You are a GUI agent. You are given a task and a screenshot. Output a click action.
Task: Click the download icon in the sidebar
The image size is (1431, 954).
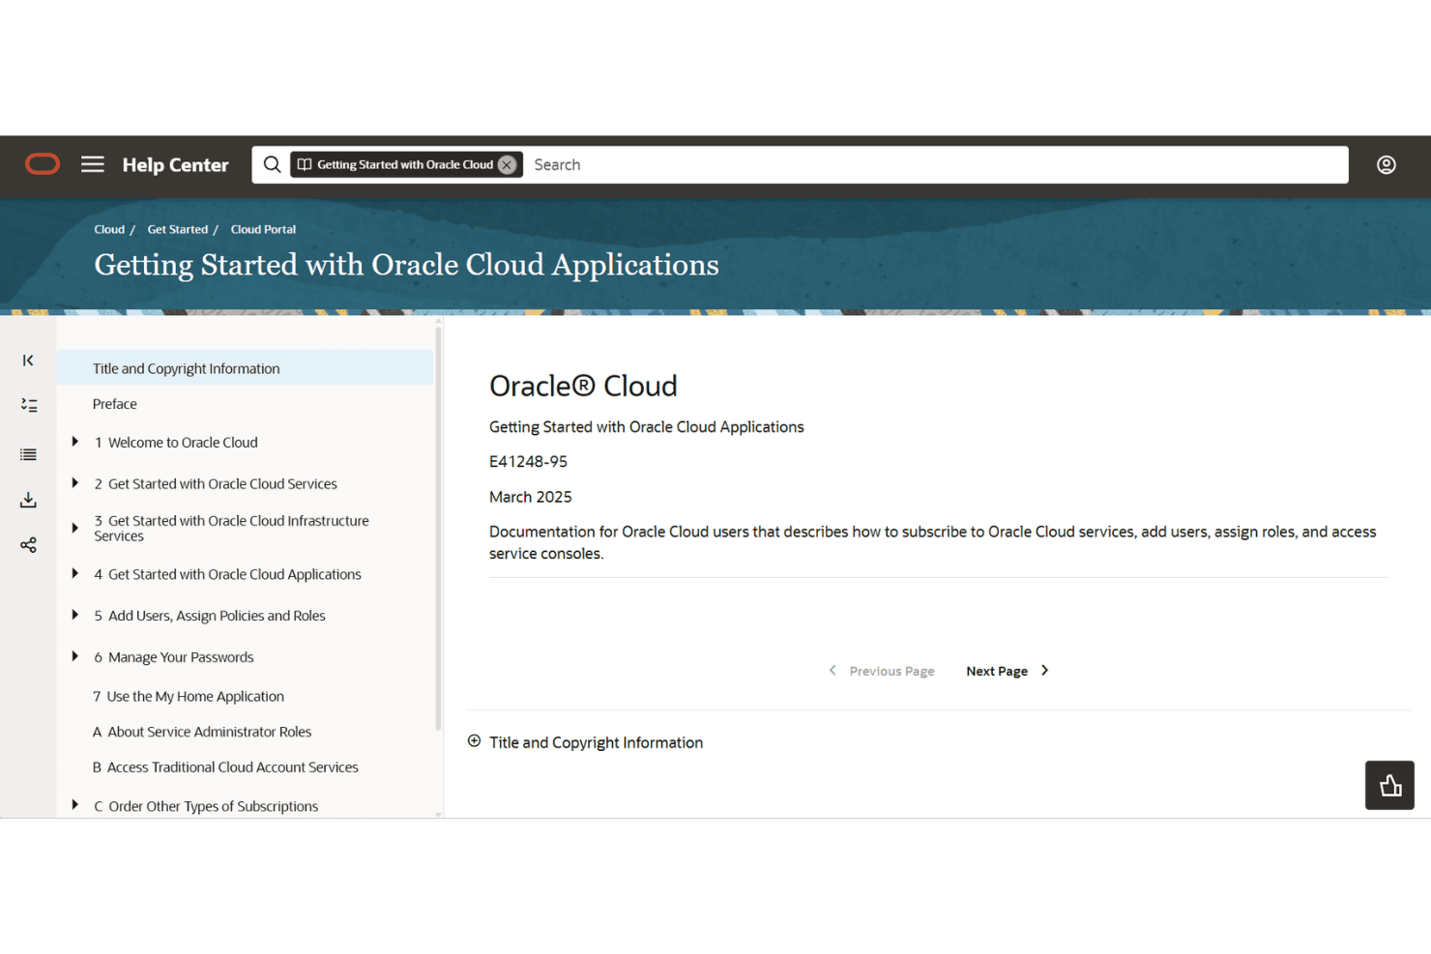pos(29,500)
